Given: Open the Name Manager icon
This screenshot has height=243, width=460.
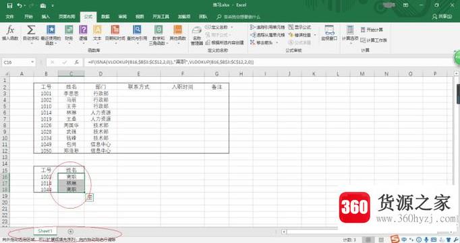Looking at the screenshot, I should [x=197, y=30].
